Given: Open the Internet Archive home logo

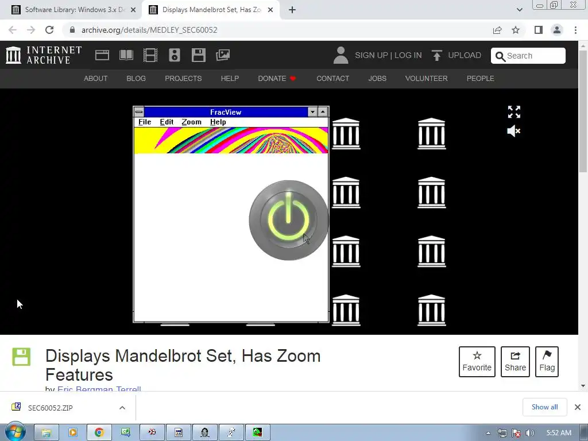Looking at the screenshot, I should point(44,55).
